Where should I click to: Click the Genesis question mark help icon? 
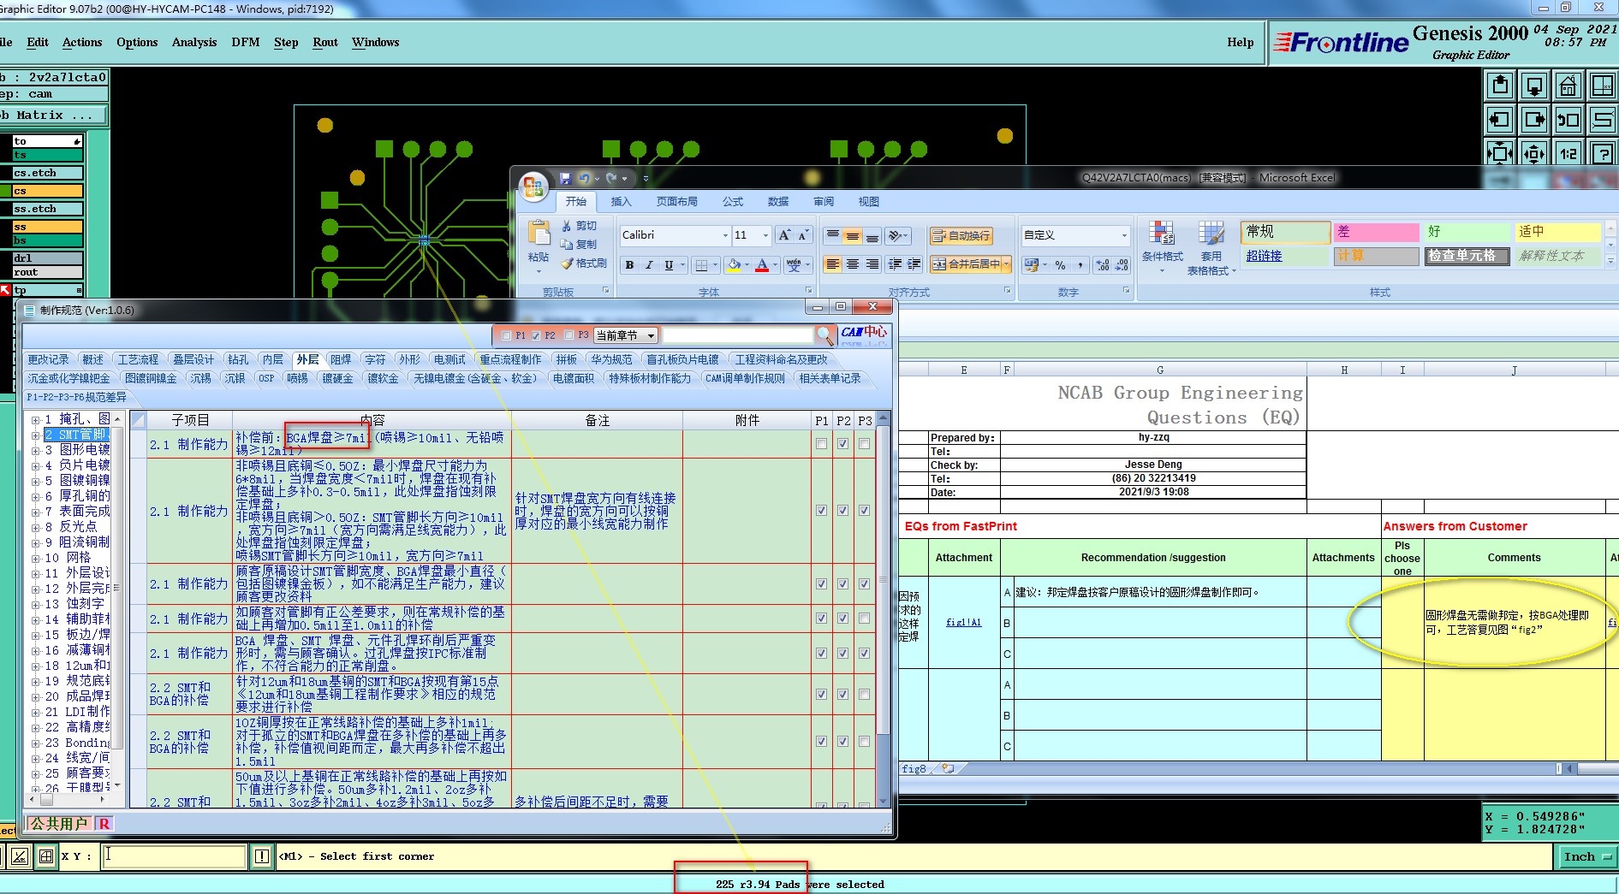point(1602,153)
